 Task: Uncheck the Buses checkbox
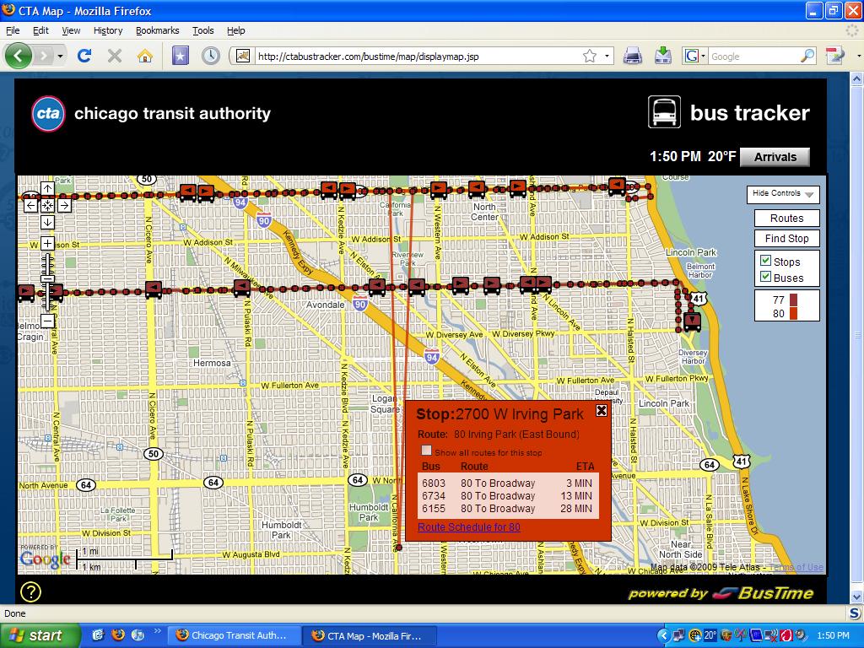[x=766, y=277]
